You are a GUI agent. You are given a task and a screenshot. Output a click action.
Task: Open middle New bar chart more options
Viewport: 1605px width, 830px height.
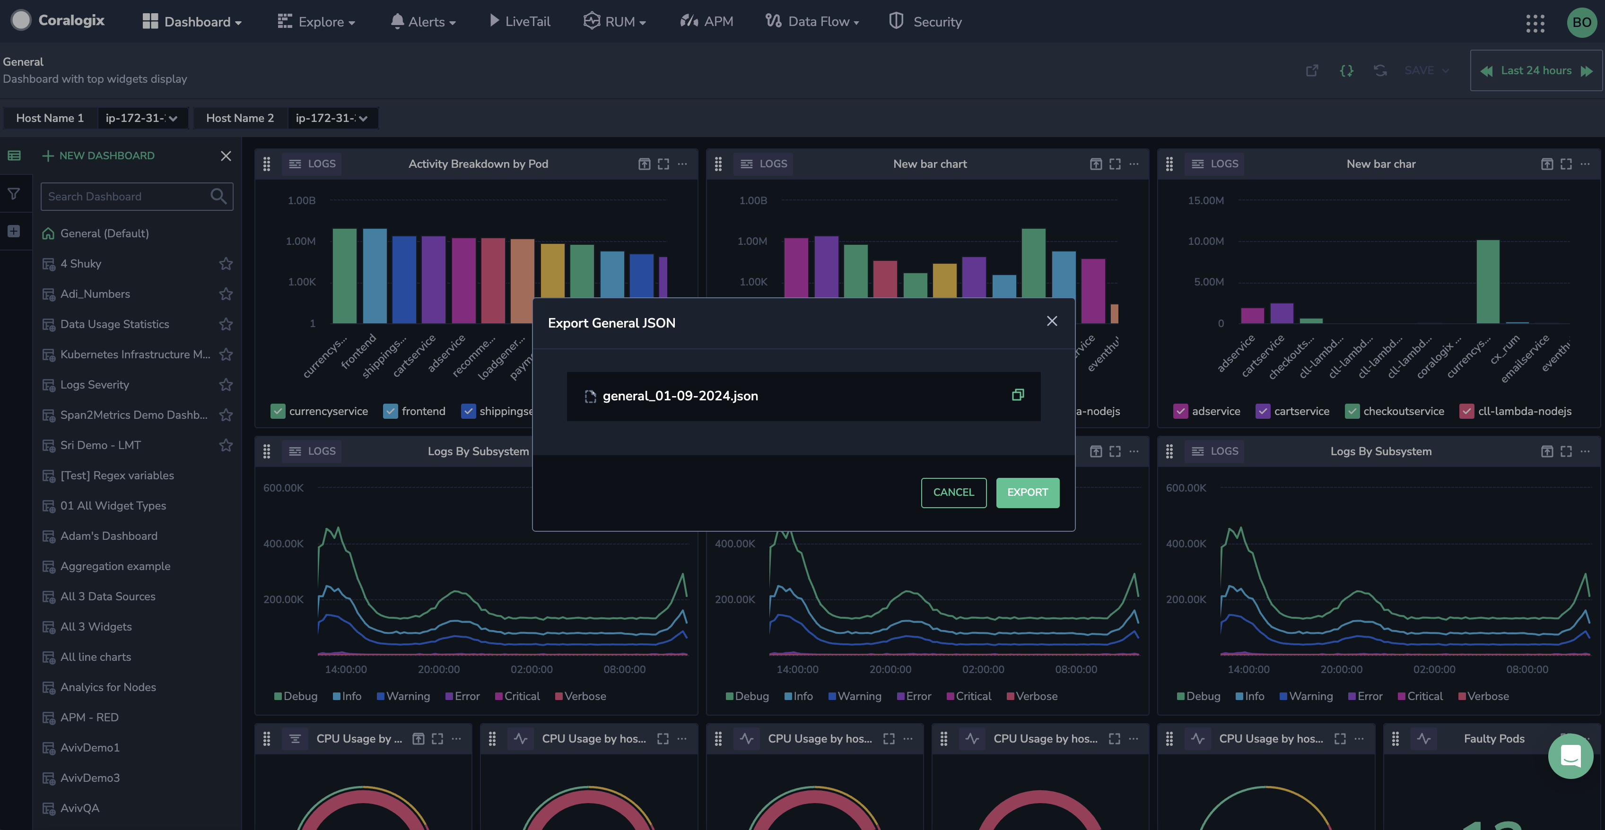pyautogui.click(x=1134, y=164)
